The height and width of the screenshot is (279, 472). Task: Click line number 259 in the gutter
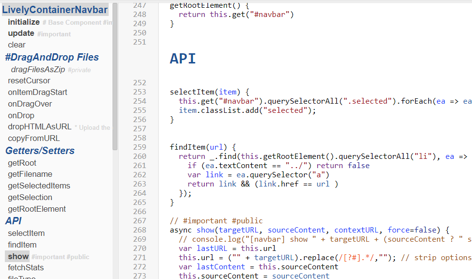click(139, 147)
